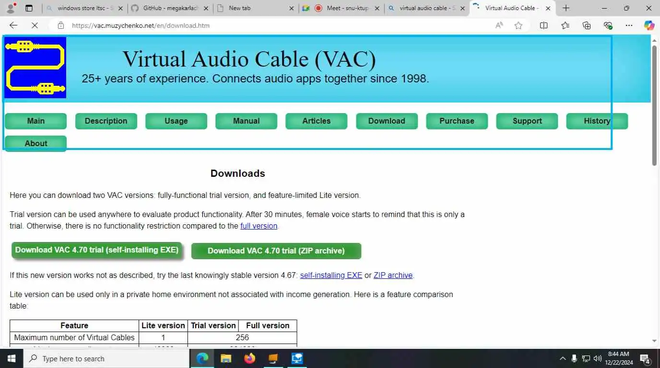The width and height of the screenshot is (660, 368).
Task: Click the Downloads heading
Action: 238,173
